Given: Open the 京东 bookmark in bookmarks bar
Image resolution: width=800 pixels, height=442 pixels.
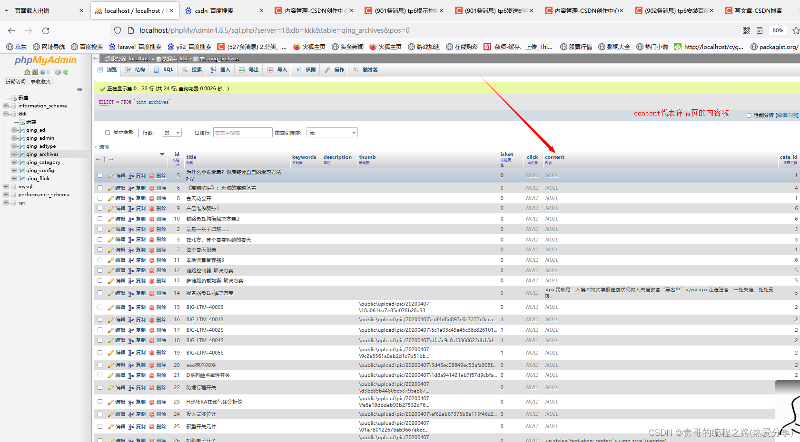Looking at the screenshot, I should 17,47.
